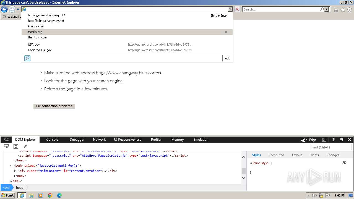The image size is (354, 199).
Task: Switch to the Network tab
Action: click(x=99, y=140)
